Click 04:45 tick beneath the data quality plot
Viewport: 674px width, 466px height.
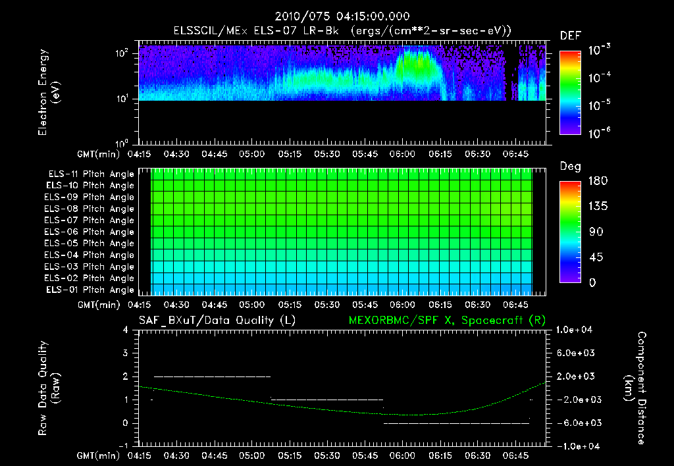pos(214,455)
